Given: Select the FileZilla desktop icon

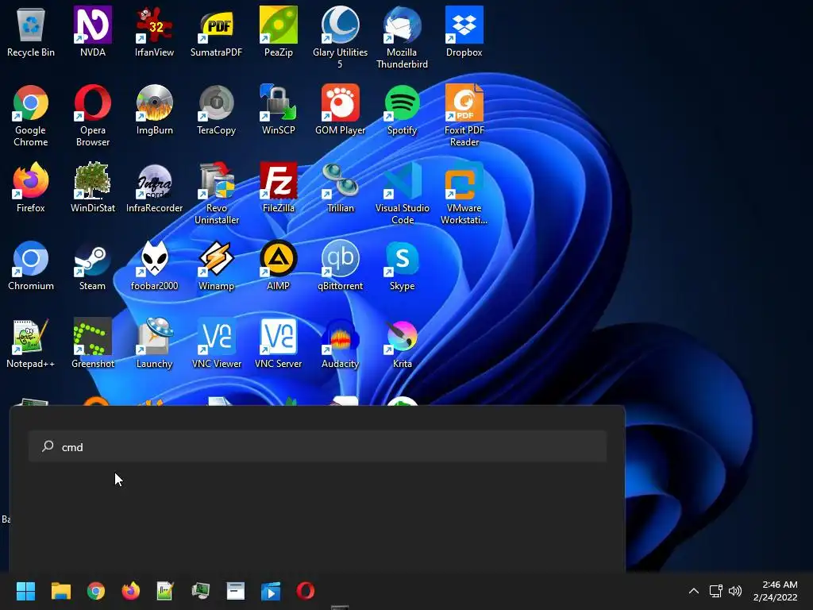Looking at the screenshot, I should [x=279, y=187].
